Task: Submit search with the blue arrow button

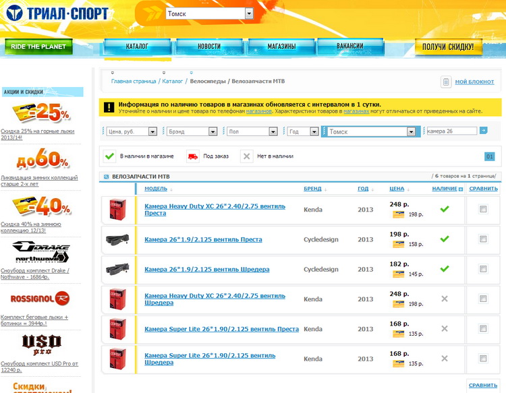Action: point(484,130)
